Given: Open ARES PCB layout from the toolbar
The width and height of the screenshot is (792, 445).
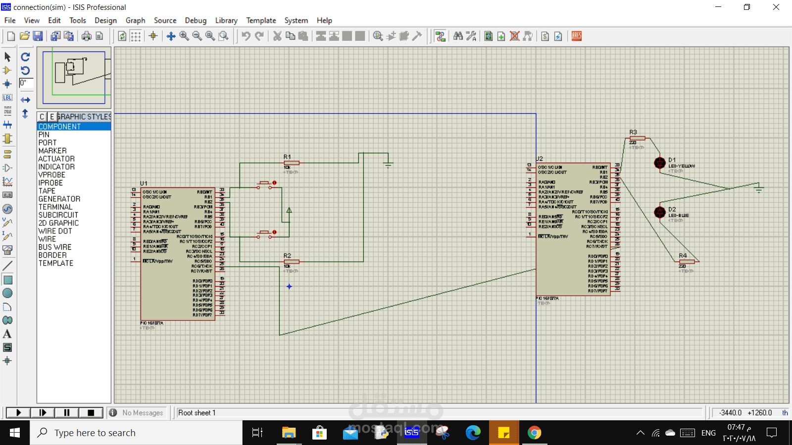Looking at the screenshot, I should 576,36.
